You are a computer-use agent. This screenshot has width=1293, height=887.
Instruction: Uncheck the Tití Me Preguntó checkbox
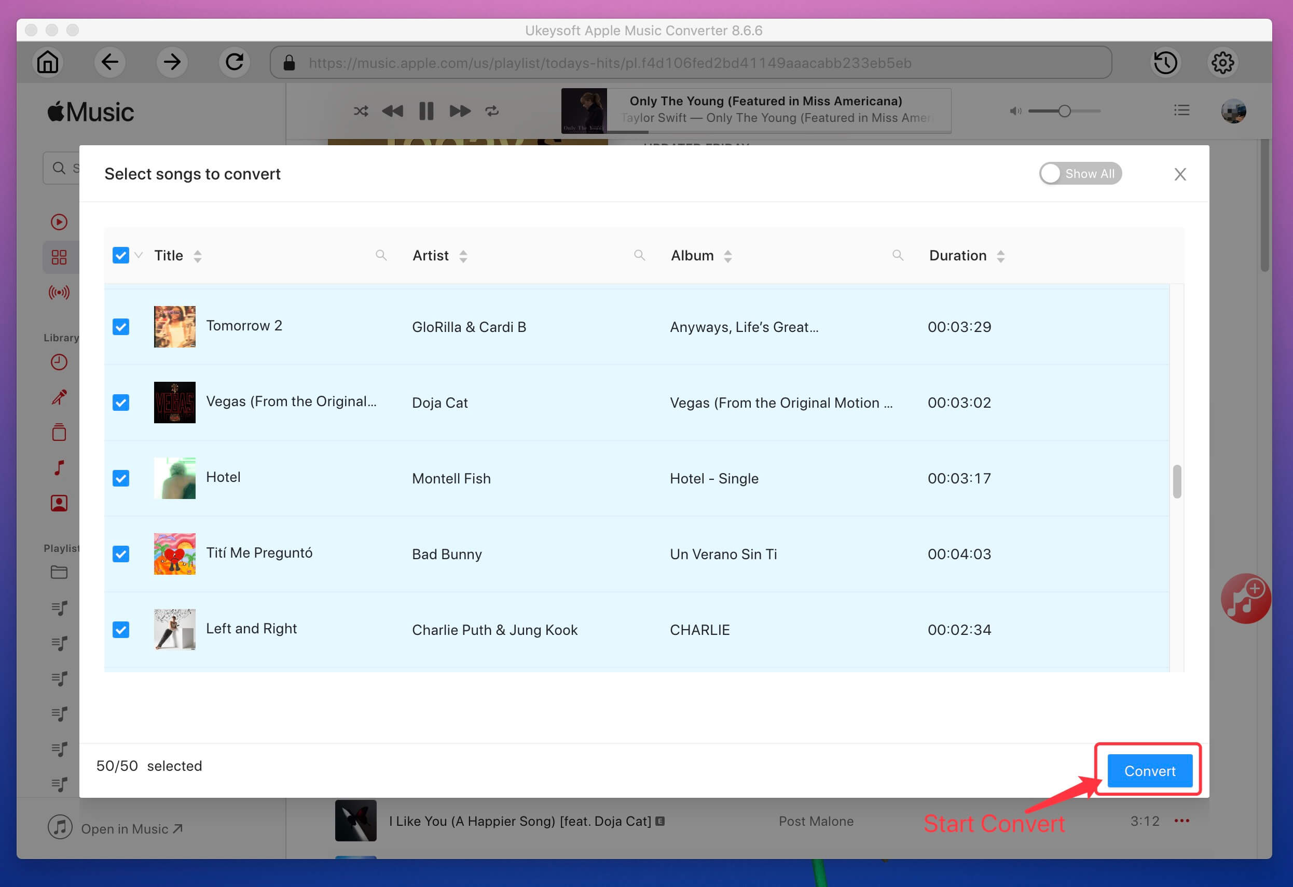point(121,554)
